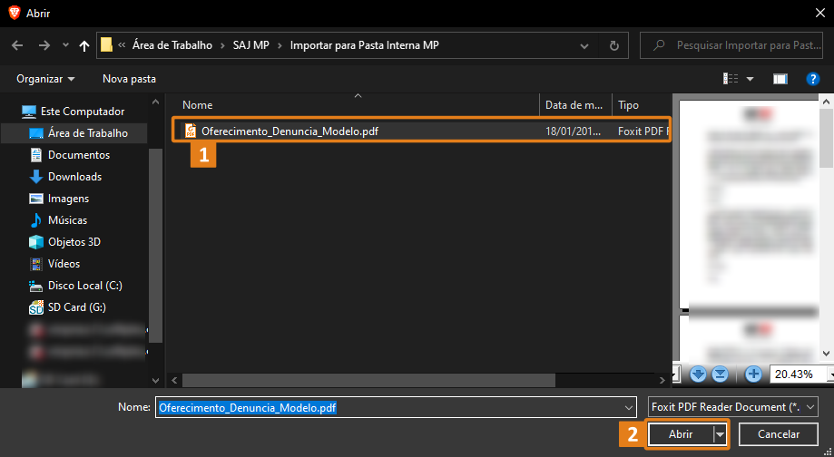The width and height of the screenshot is (834, 457).
Task: Open the file type filter dropdown
Action: tap(735, 407)
